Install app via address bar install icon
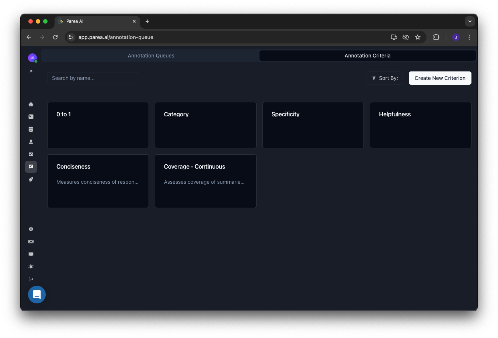498x338 pixels. [x=394, y=37]
